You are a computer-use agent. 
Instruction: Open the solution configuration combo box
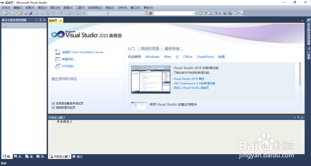(97, 13)
